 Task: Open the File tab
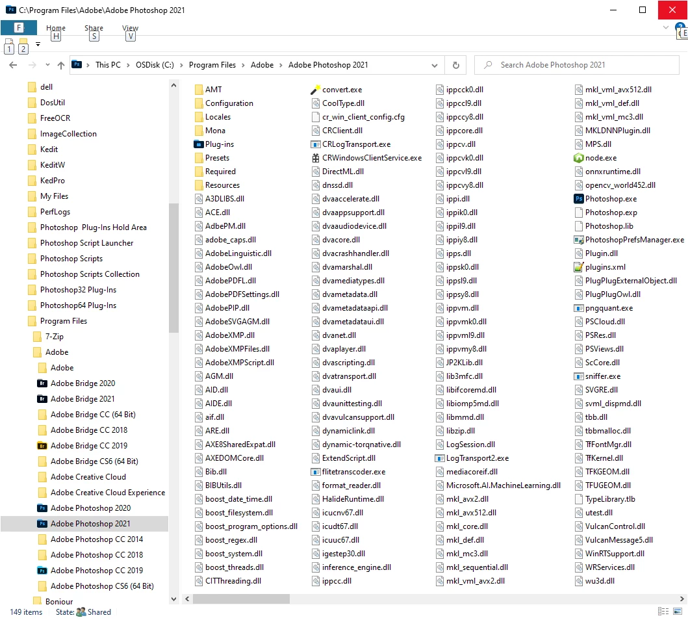[x=18, y=27]
